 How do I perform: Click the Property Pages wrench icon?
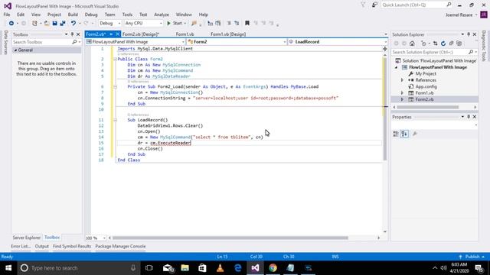(x=415, y=134)
